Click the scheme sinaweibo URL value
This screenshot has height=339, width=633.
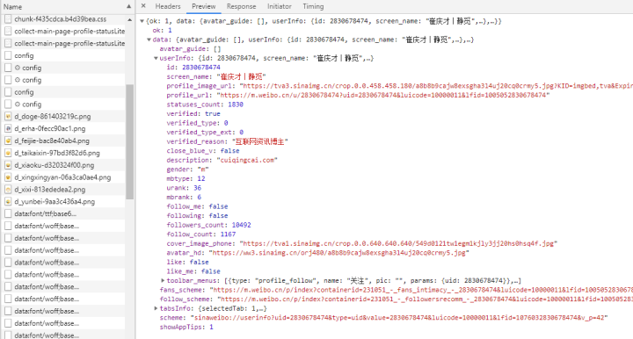pyautogui.click(x=399, y=318)
